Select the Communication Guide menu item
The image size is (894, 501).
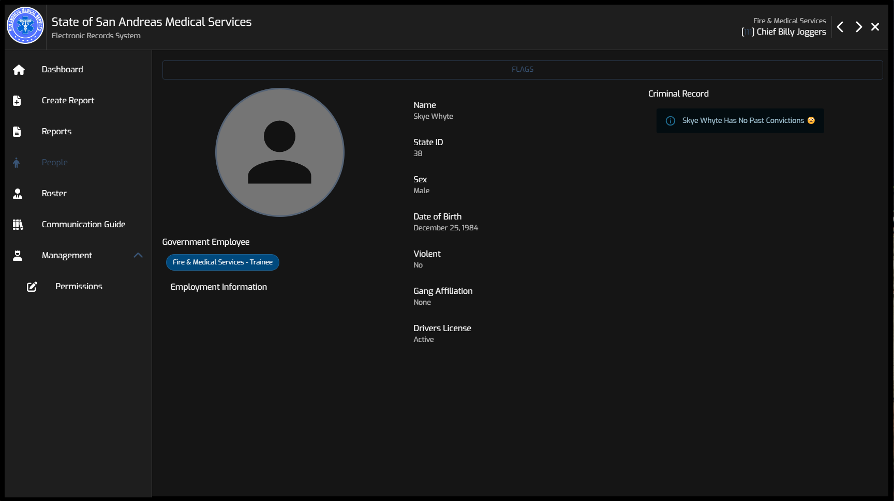coord(83,224)
